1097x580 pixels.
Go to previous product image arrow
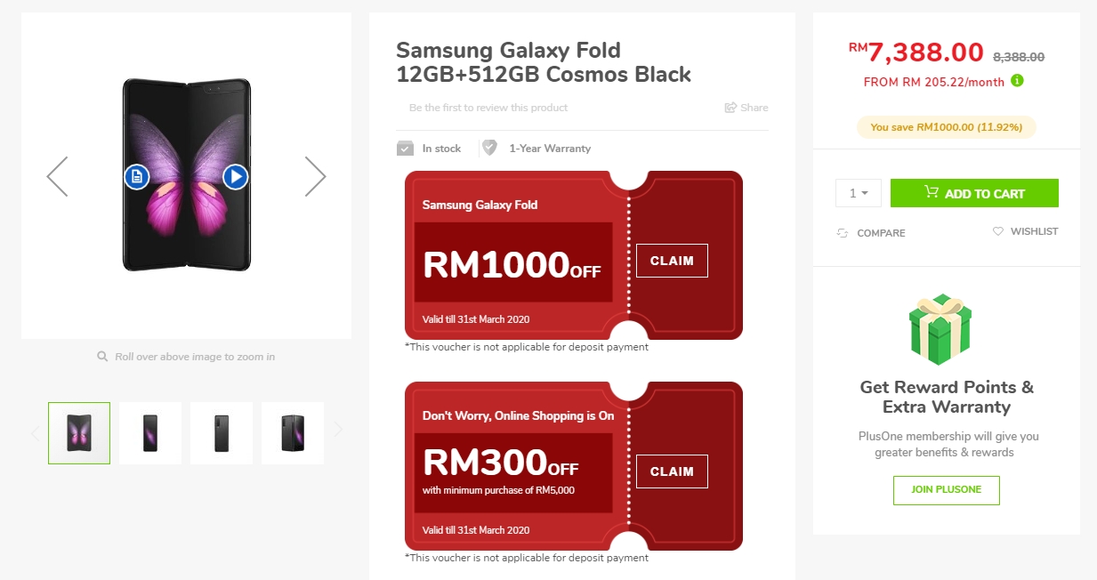58,176
